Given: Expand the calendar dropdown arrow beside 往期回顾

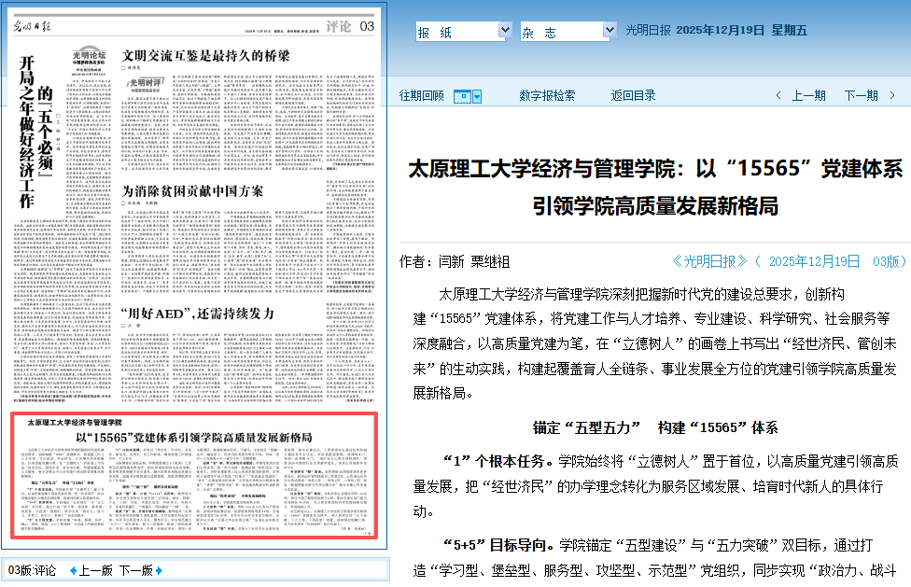Looking at the screenshot, I should [x=477, y=96].
